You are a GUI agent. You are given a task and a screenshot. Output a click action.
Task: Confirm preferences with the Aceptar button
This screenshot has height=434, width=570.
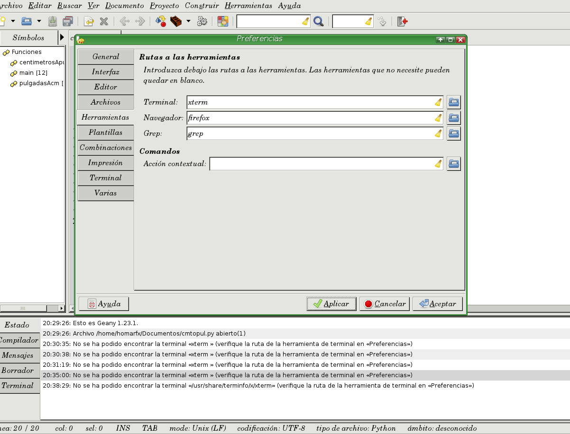point(438,304)
